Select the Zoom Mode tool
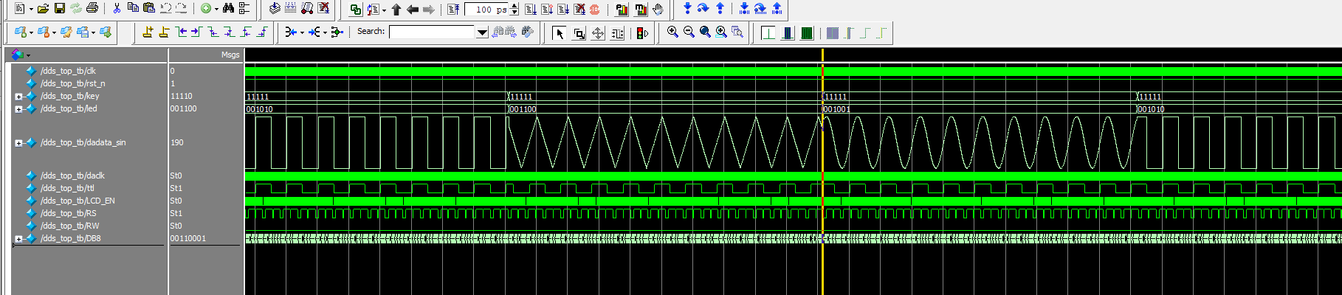The height and width of the screenshot is (295, 1342). tap(579, 33)
